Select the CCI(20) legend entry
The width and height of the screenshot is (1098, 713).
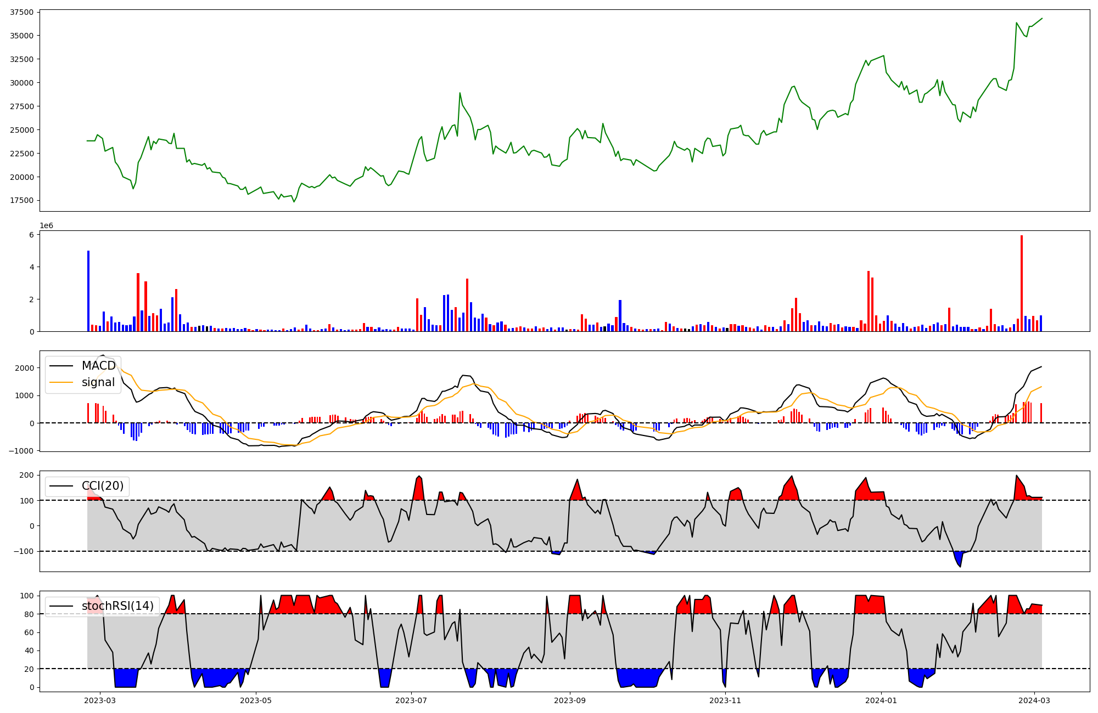(103, 486)
